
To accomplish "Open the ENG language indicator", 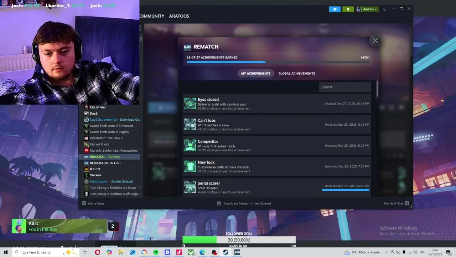I will (x=423, y=252).
